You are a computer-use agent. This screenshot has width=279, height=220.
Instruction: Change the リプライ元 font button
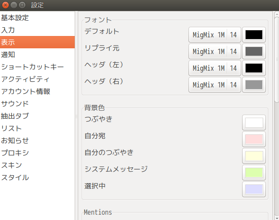(x=215, y=51)
